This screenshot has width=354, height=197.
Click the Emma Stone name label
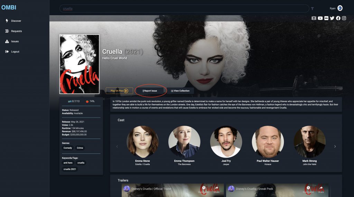coord(142,161)
